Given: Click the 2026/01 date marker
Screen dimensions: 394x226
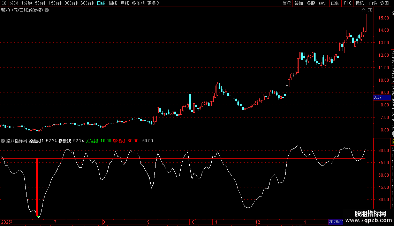Looking at the screenshot, I should pyautogui.click(x=336, y=222).
